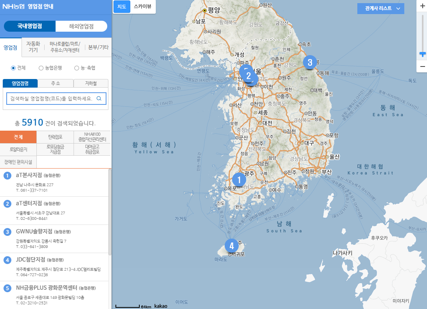Open the 영업점 tab
The width and height of the screenshot is (427, 309).
tap(10, 47)
